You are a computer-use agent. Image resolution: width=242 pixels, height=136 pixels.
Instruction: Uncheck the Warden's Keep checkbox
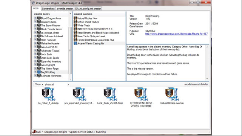(x=35, y=22)
